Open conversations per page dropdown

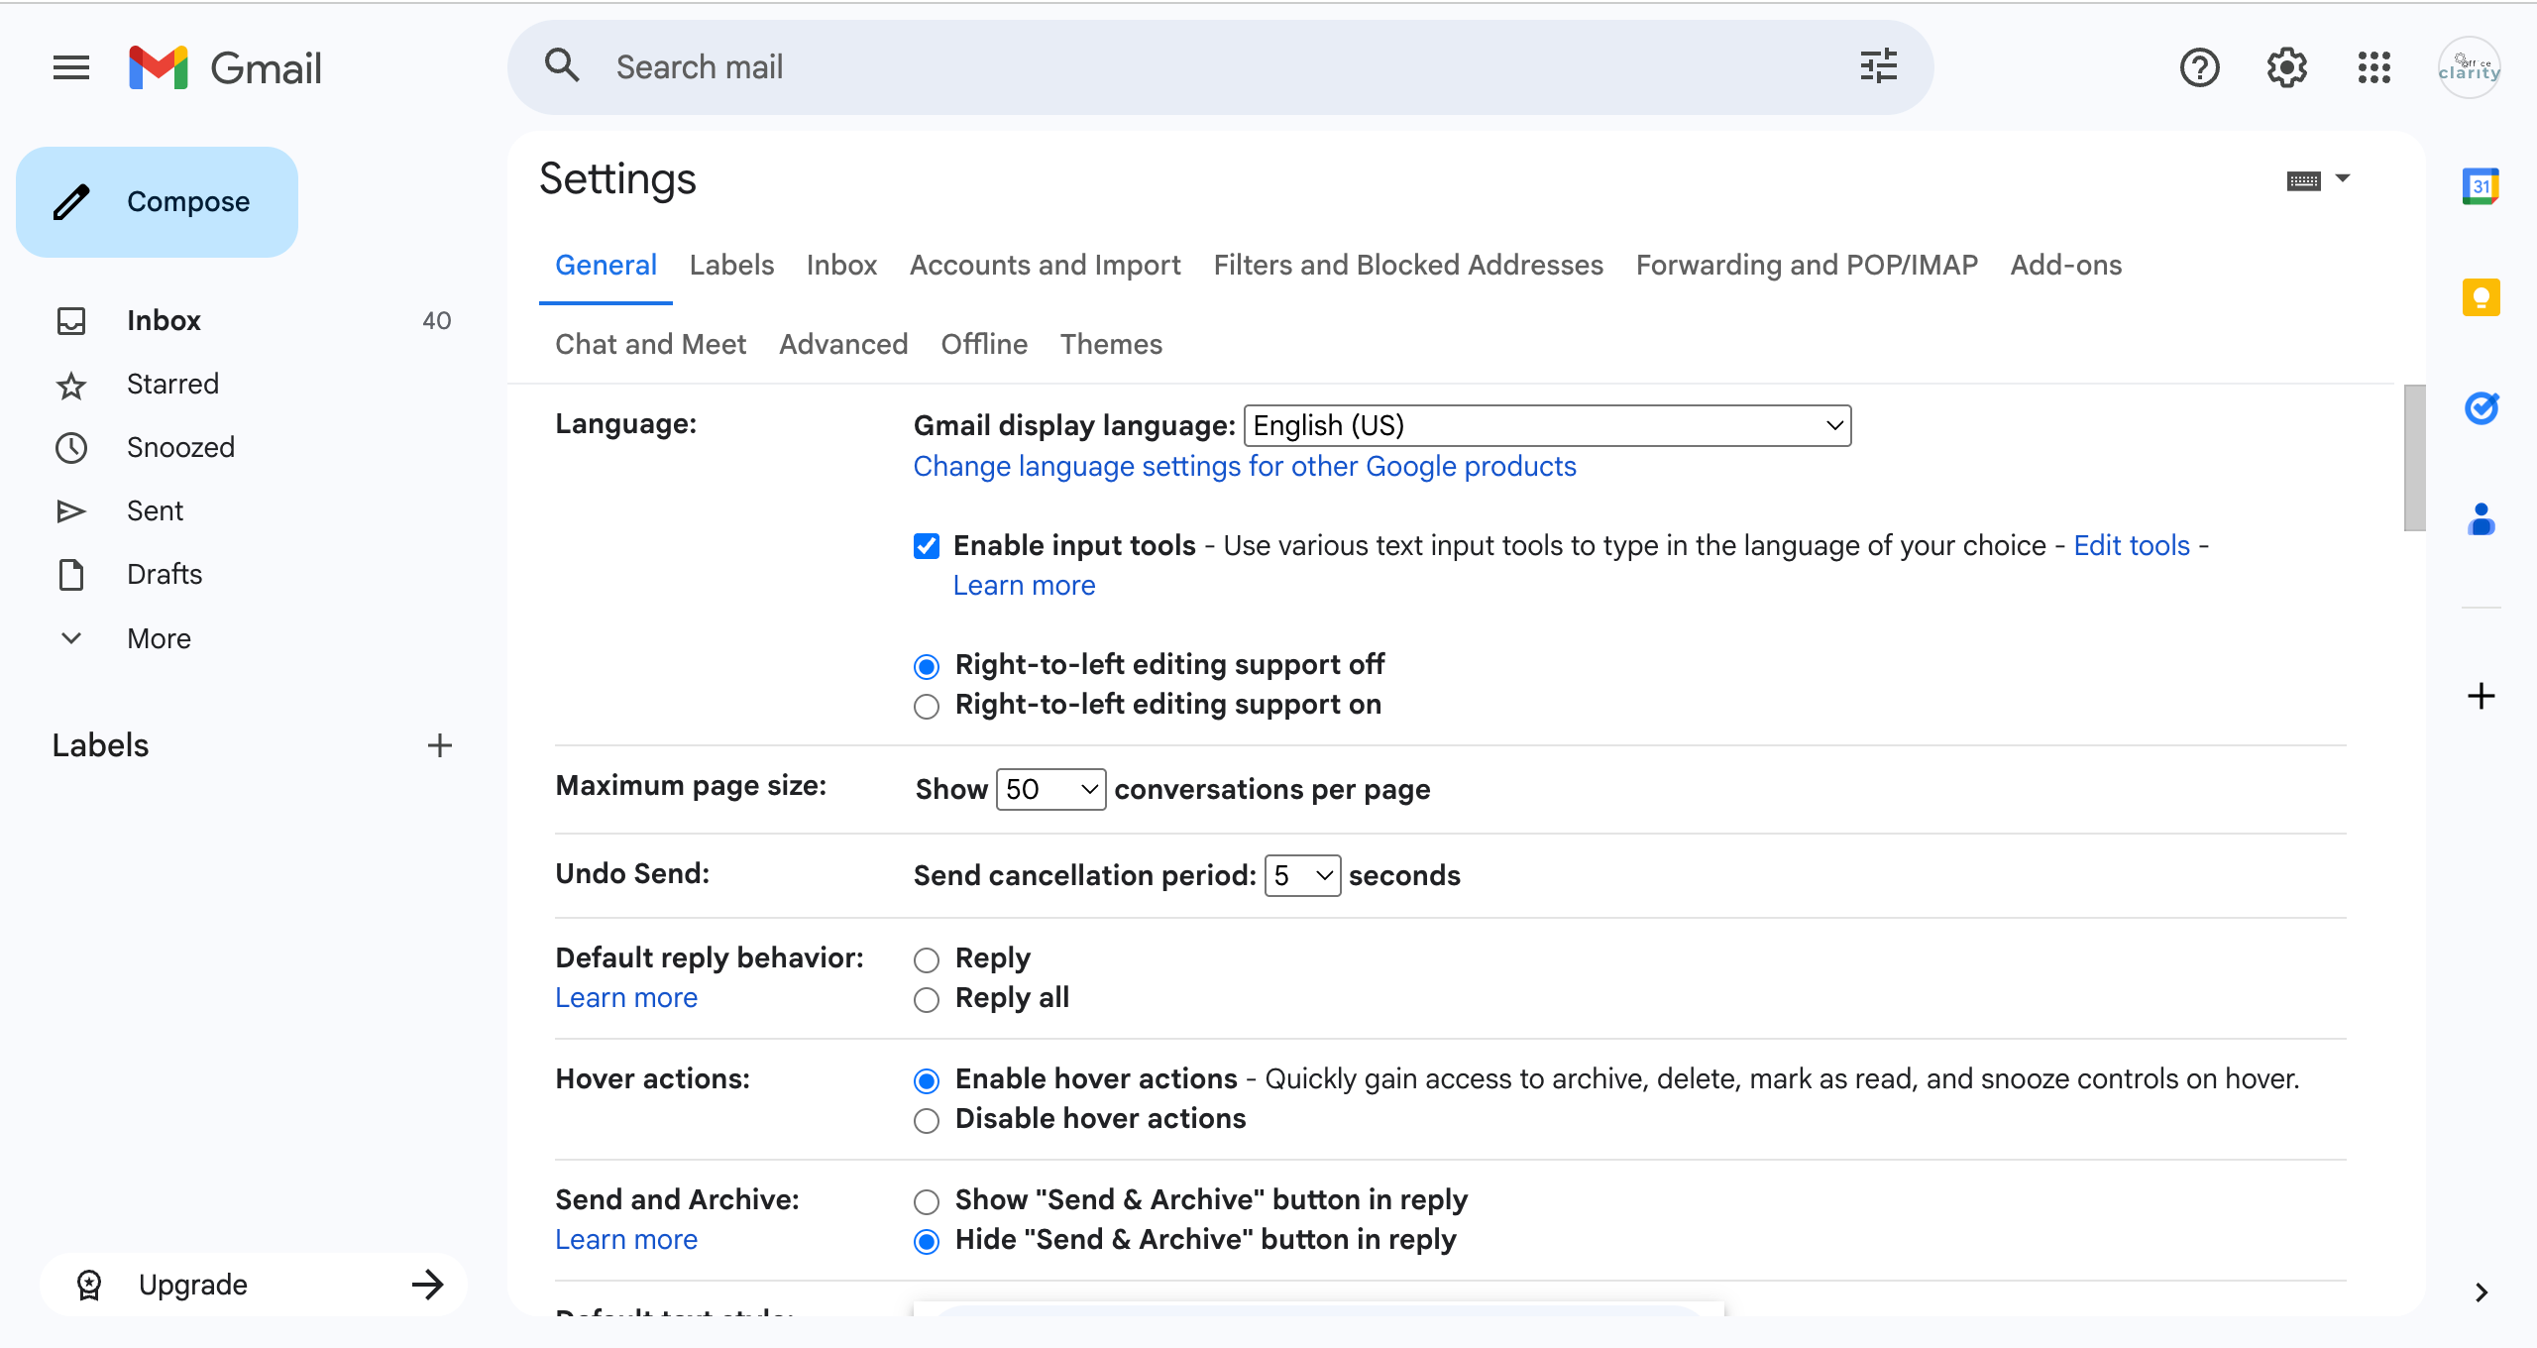point(1050,790)
